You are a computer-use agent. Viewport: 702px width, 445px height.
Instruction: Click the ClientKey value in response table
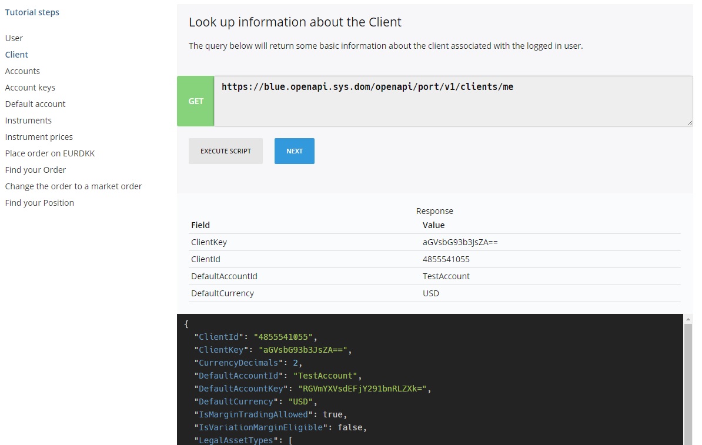click(x=460, y=242)
